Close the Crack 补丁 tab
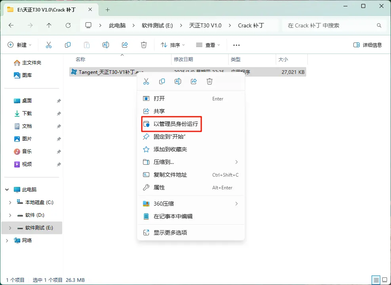This screenshot has height=285, width=391. (90, 10)
